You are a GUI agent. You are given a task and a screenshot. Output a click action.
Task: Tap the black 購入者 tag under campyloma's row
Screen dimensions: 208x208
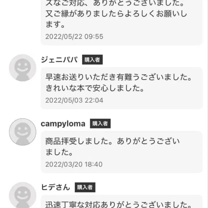pyautogui.click(x=101, y=123)
